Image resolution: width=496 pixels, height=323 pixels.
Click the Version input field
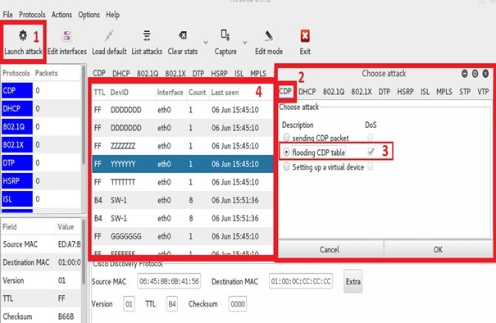129,303
